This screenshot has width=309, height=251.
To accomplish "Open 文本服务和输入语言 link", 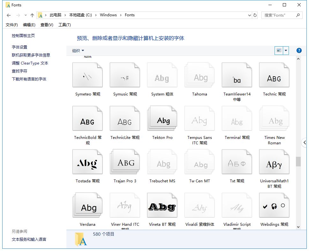I will coord(29,240).
